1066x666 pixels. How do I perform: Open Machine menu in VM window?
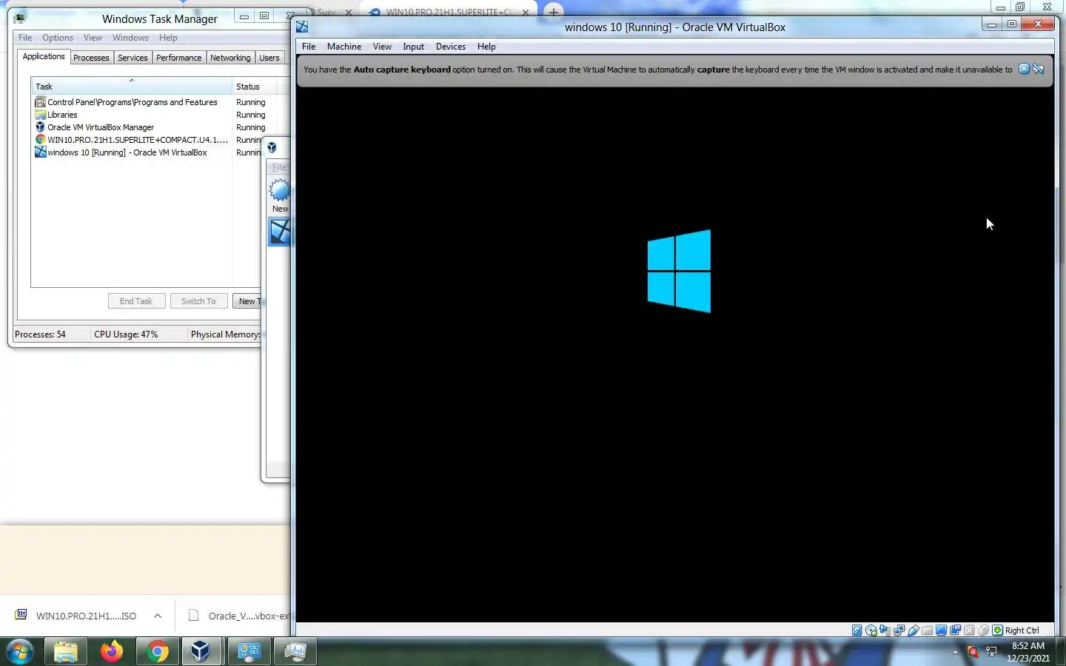coord(344,47)
